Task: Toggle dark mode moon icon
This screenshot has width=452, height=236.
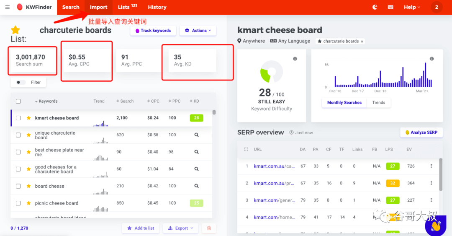Action: pos(375,7)
